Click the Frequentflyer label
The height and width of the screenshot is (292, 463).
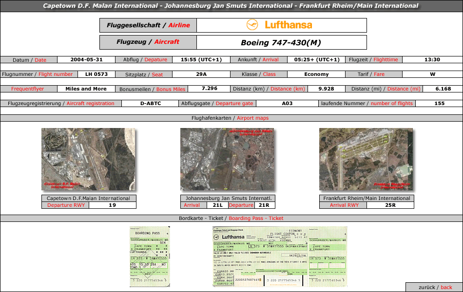click(x=28, y=89)
